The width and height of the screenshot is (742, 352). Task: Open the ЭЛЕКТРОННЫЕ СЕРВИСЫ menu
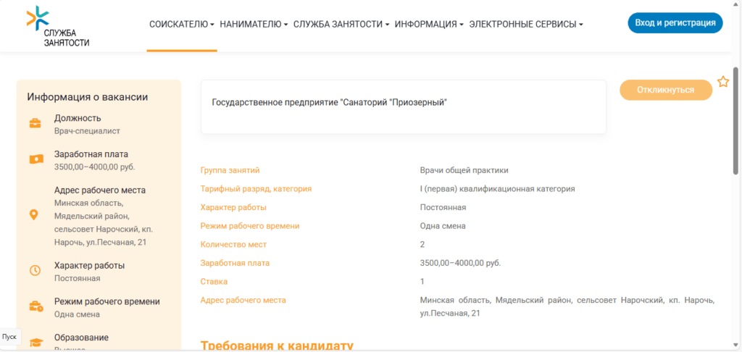525,25
